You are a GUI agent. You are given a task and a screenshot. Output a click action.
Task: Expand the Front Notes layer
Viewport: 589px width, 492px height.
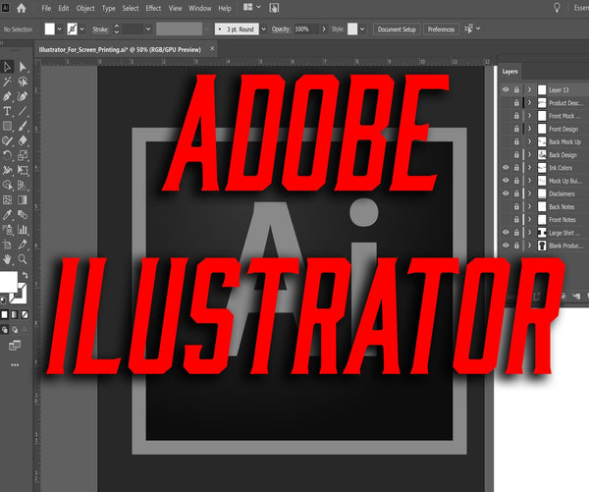click(x=529, y=220)
